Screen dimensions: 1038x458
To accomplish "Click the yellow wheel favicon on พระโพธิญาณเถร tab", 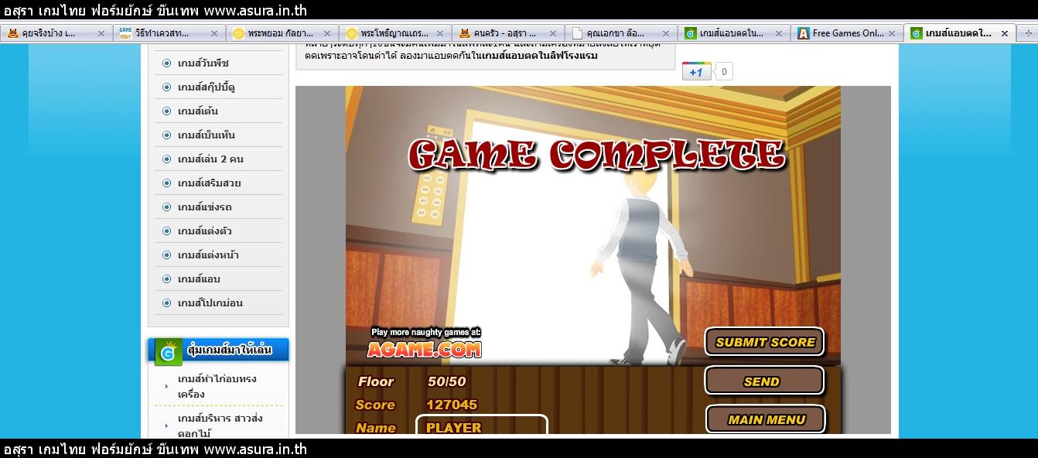I will (352, 33).
